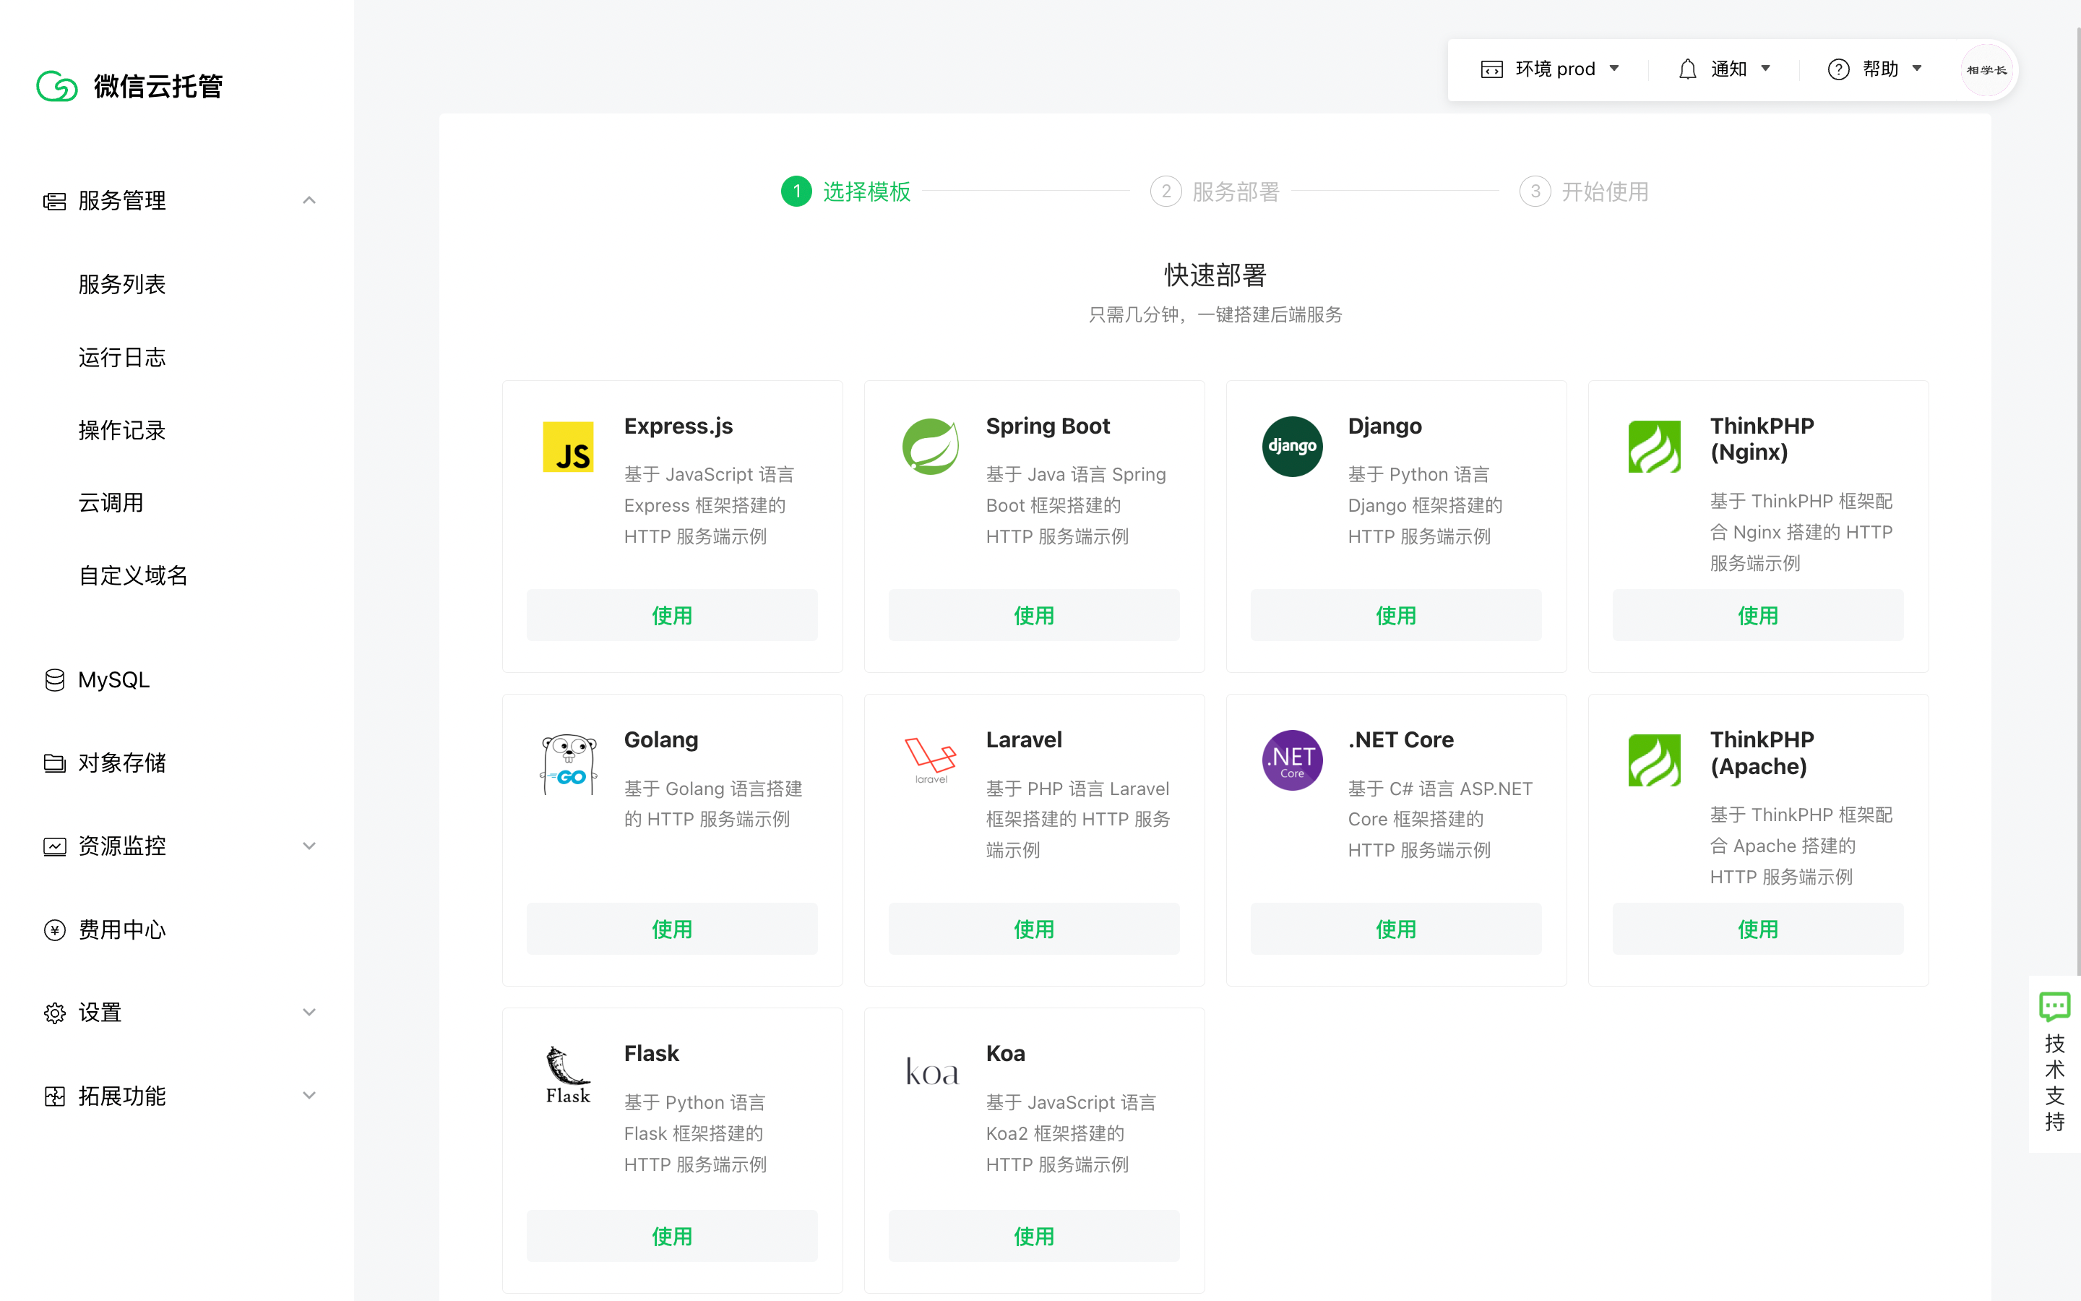Click the 快速部署 heading

[1215, 275]
